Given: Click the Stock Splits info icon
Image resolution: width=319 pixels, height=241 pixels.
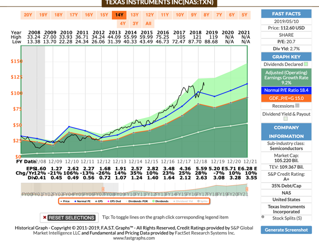Looking at the screenshot, I should pos(263,217).
